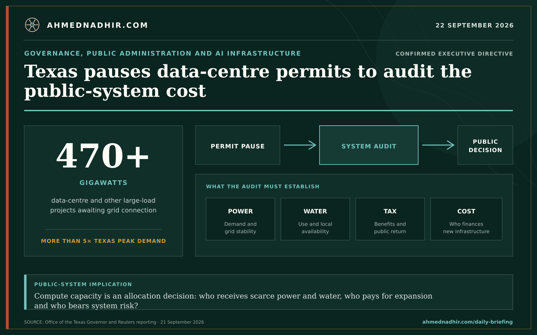Click the text 'MORE THAN 5× TEXAS PEAK DEMAND'
The height and width of the screenshot is (335, 537).
tap(103, 241)
